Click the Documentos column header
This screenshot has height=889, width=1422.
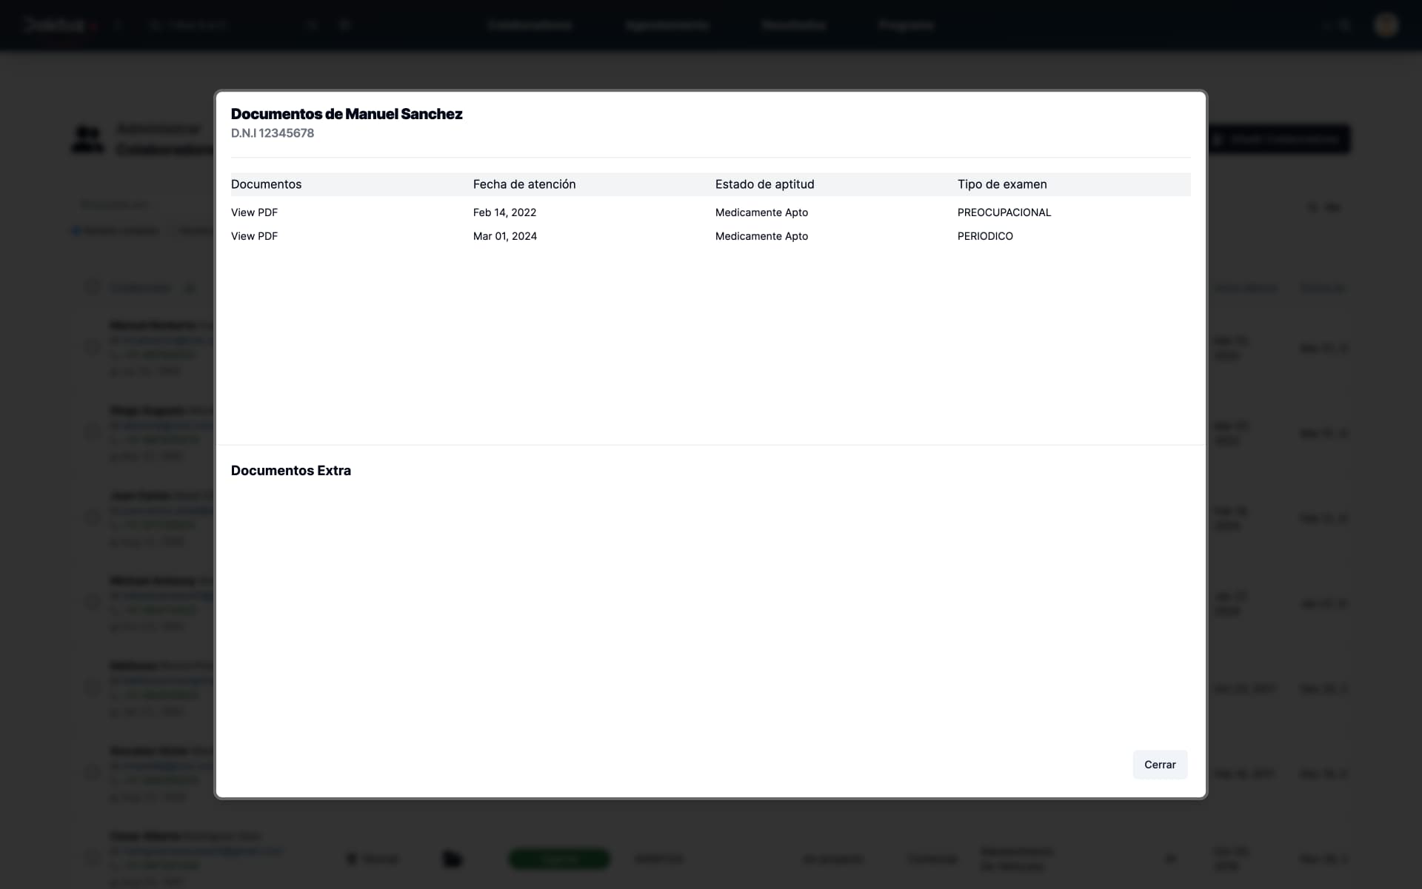(266, 184)
